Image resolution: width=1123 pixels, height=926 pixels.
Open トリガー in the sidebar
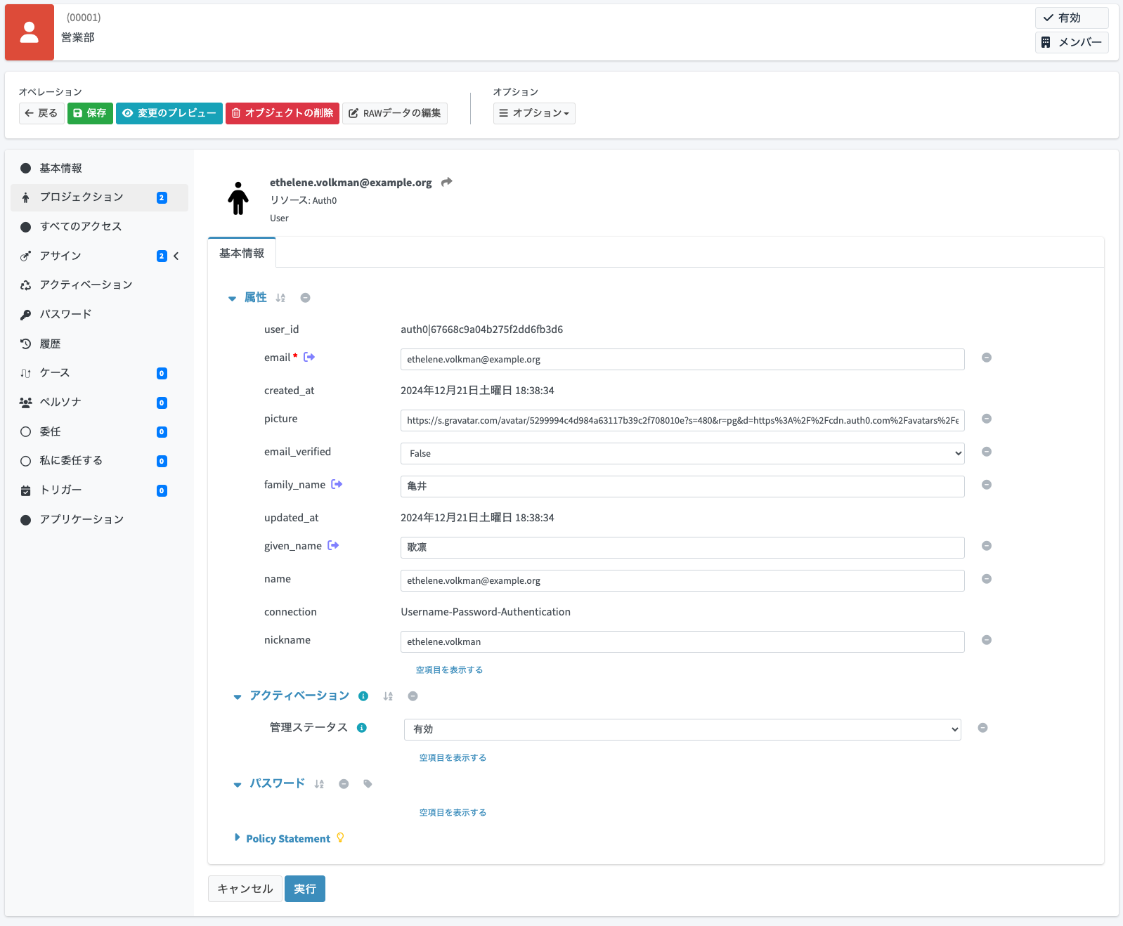coord(99,490)
